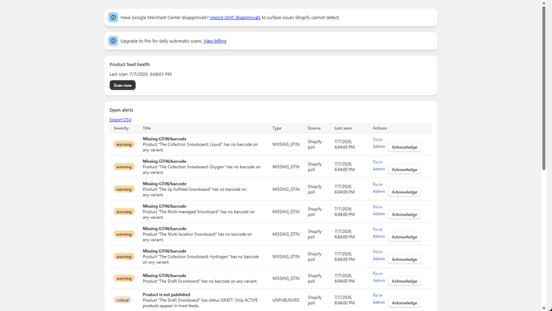This screenshot has height=311, width=552.
Task: Open View billing link
Action: click(215, 41)
